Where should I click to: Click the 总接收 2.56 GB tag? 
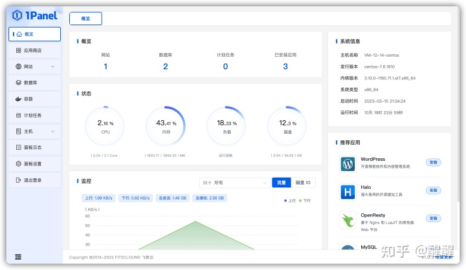(x=210, y=198)
